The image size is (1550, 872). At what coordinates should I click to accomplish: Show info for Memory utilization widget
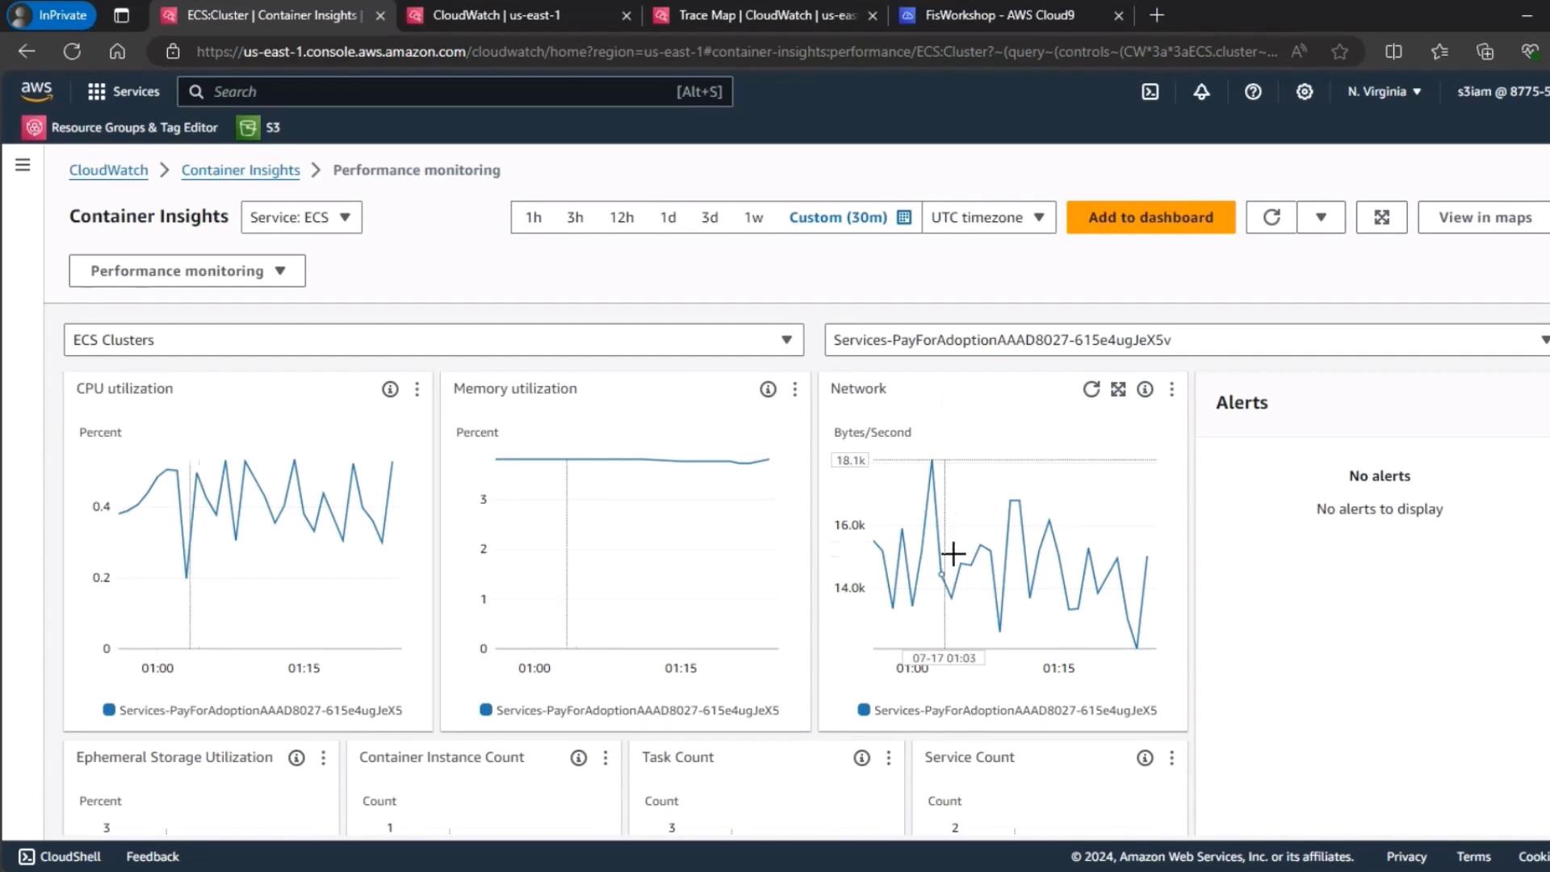pos(768,389)
